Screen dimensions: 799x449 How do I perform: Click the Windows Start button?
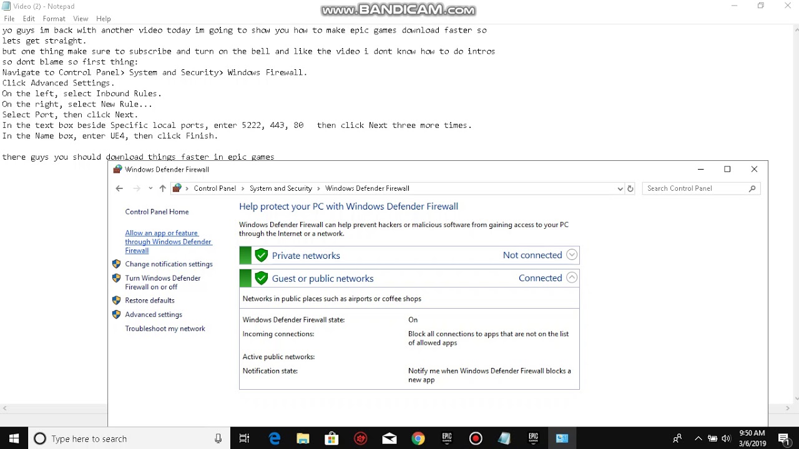tap(14, 438)
